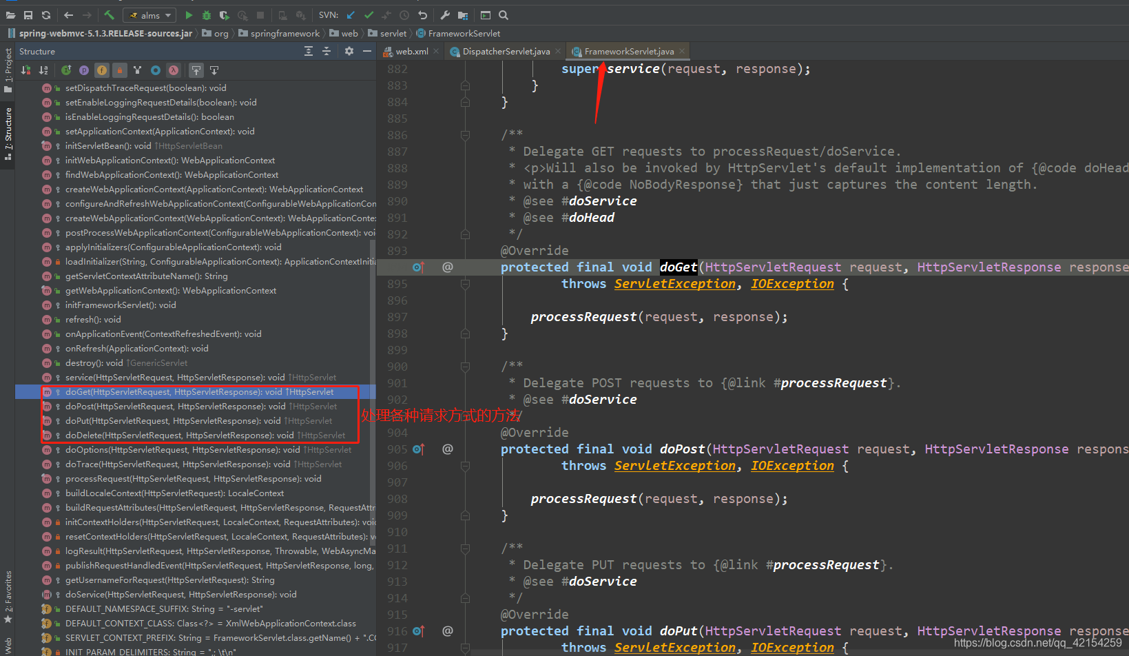Toggle sort alphabetically in Structure
This screenshot has width=1129, height=656.
(x=43, y=70)
